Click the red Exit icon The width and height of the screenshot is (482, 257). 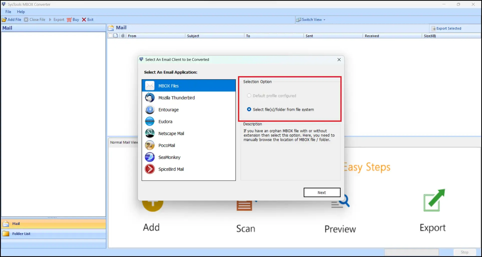84,20
